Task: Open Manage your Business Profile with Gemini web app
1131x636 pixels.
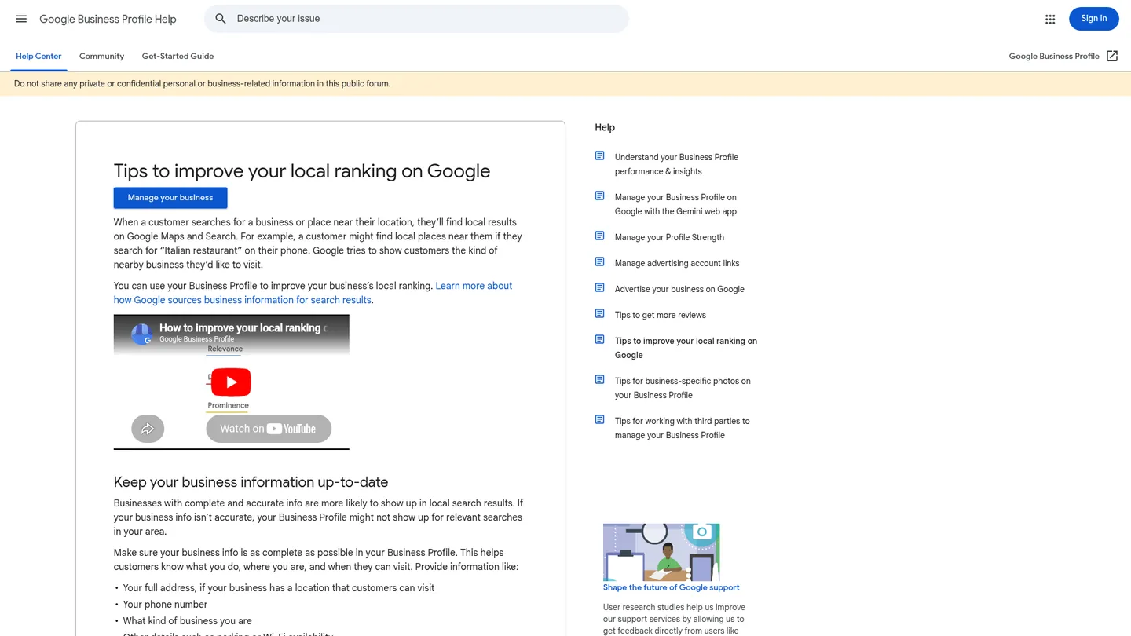Action: pyautogui.click(x=676, y=204)
